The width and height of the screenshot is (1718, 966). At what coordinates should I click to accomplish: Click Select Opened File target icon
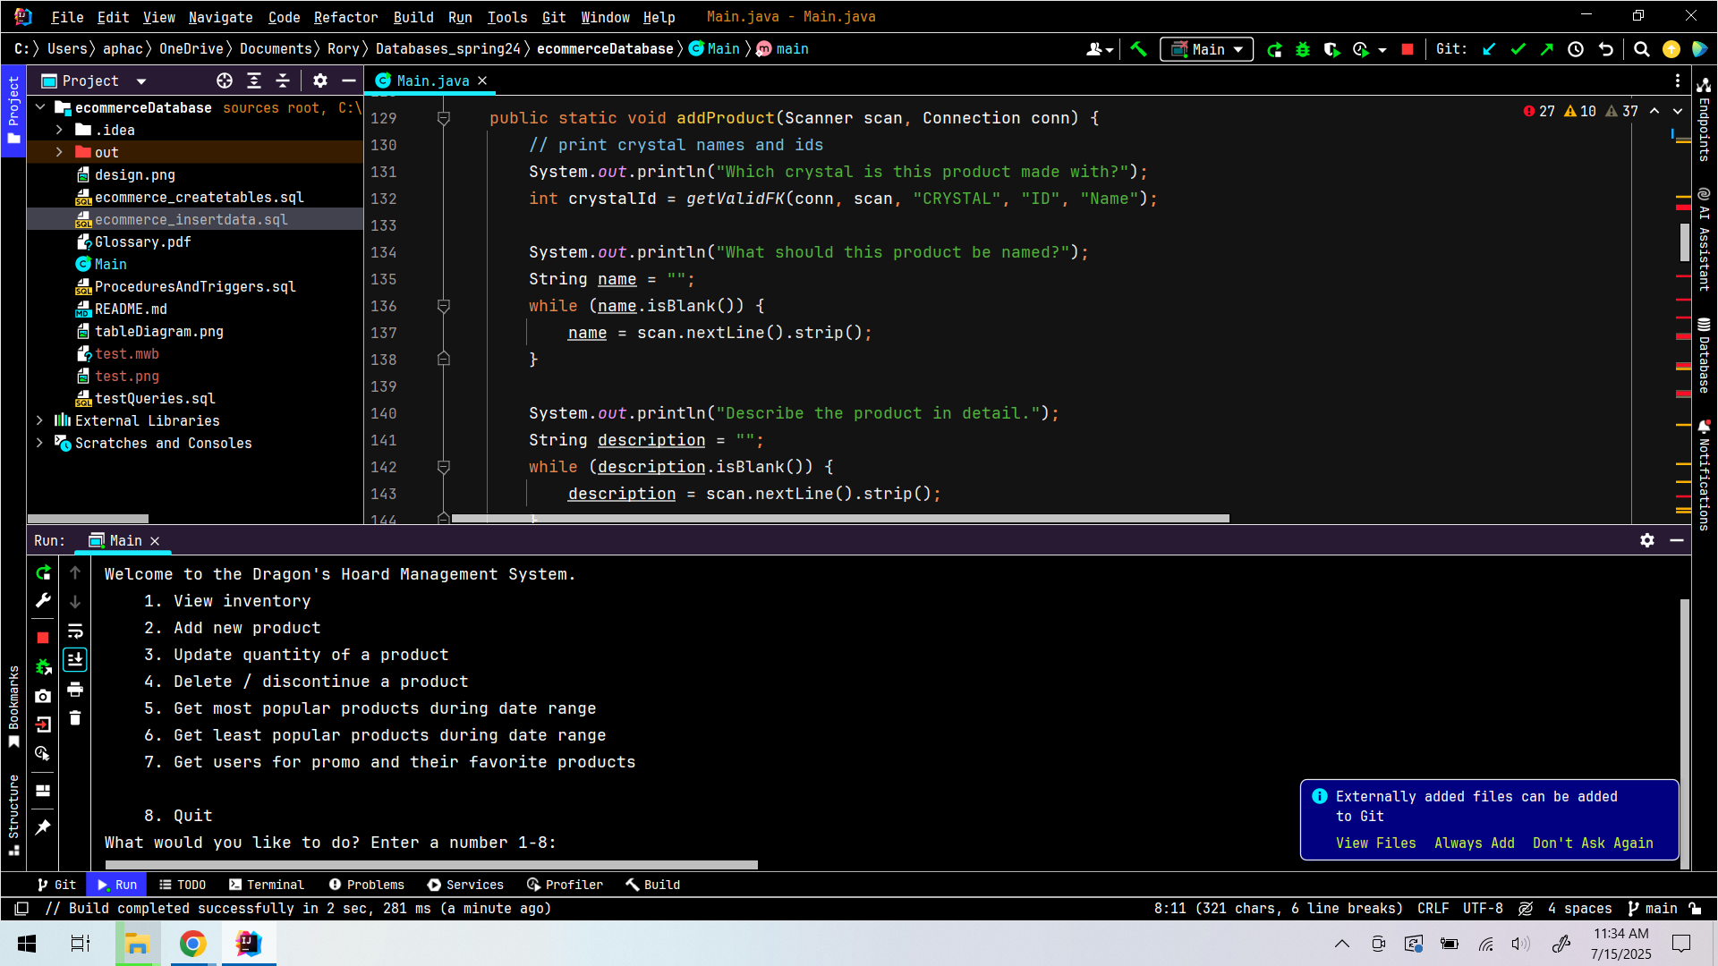(x=225, y=80)
